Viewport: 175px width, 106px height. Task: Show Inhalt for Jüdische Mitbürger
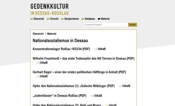pyautogui.click(x=126, y=86)
